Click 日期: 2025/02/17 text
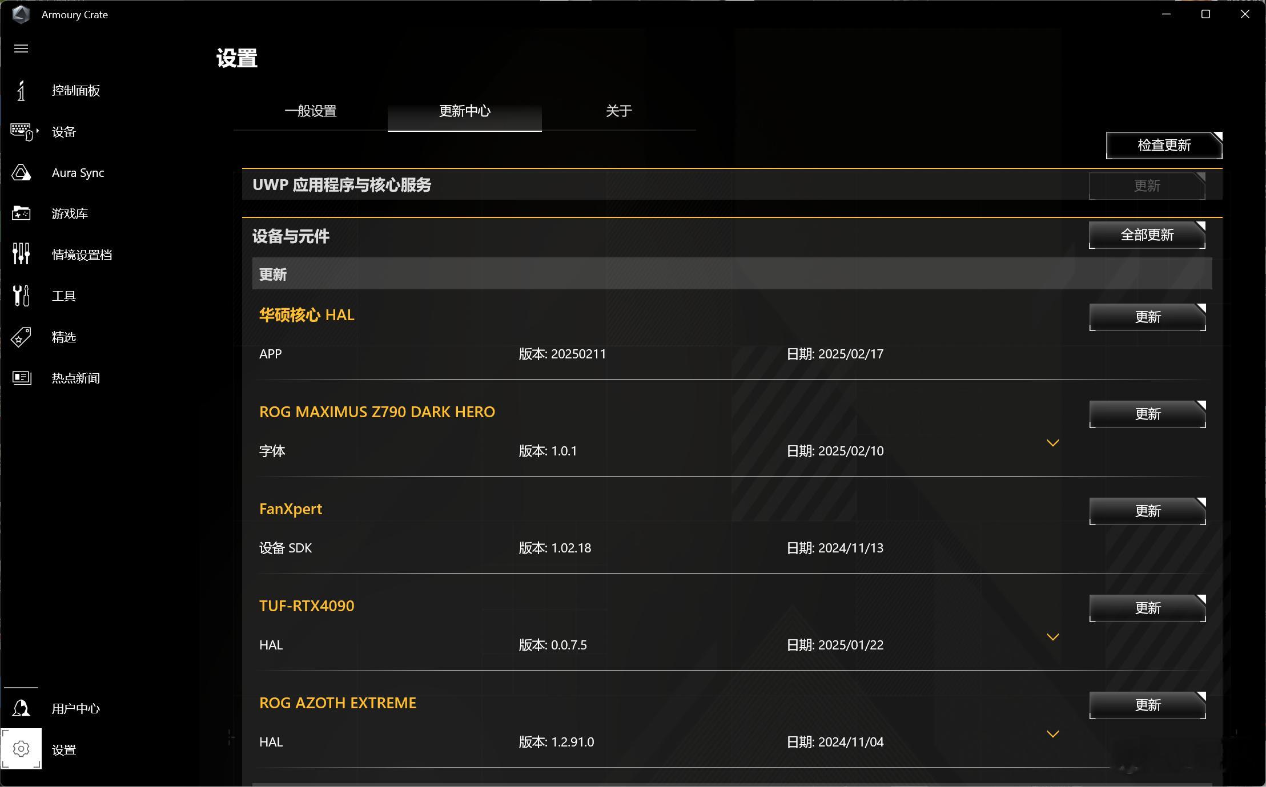The width and height of the screenshot is (1266, 787). tap(835, 354)
